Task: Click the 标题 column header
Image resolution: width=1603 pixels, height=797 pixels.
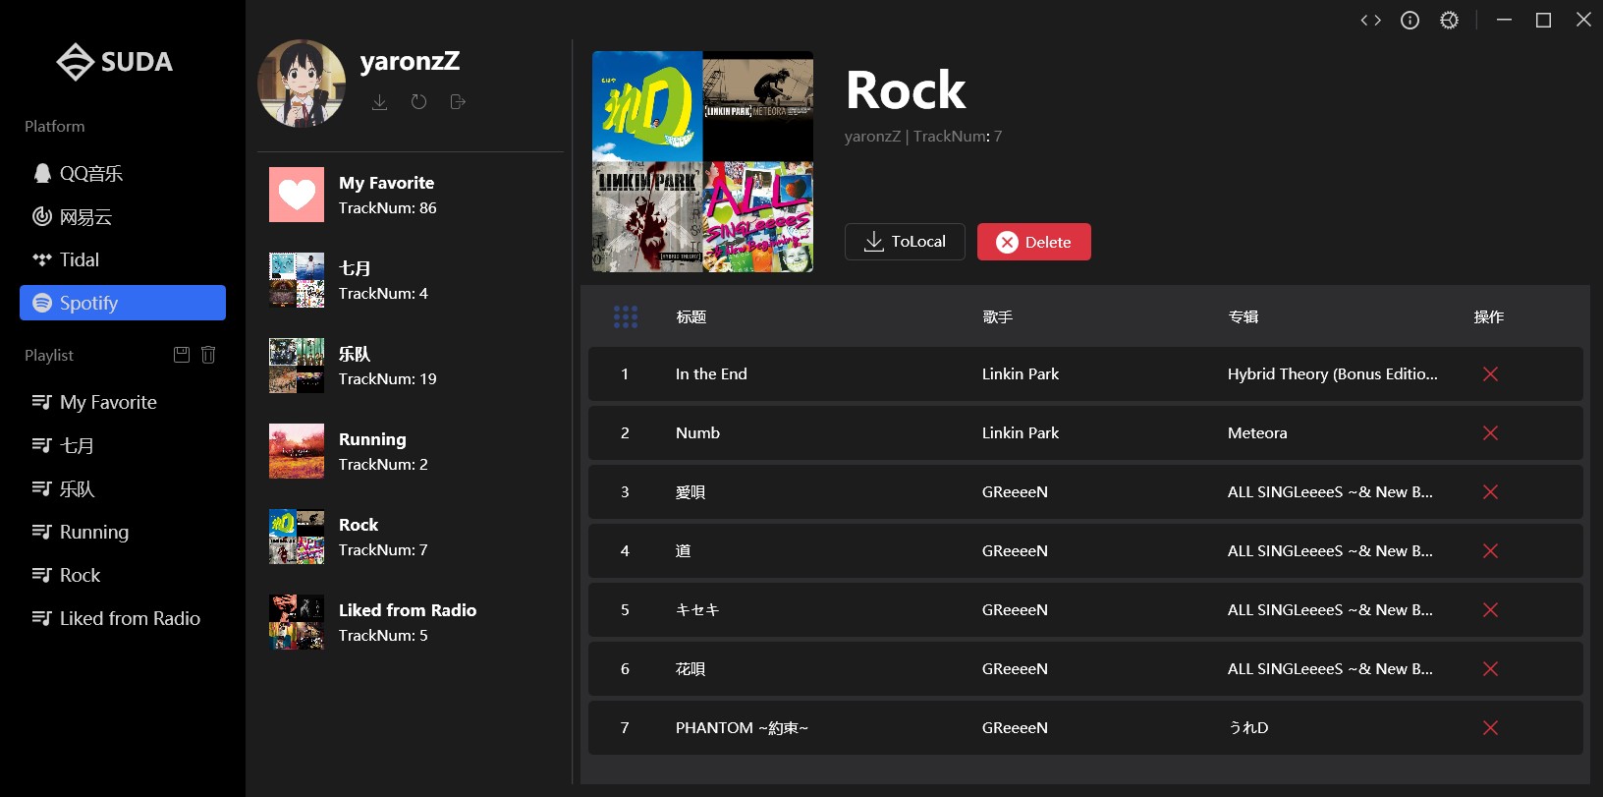Action: [x=691, y=316]
